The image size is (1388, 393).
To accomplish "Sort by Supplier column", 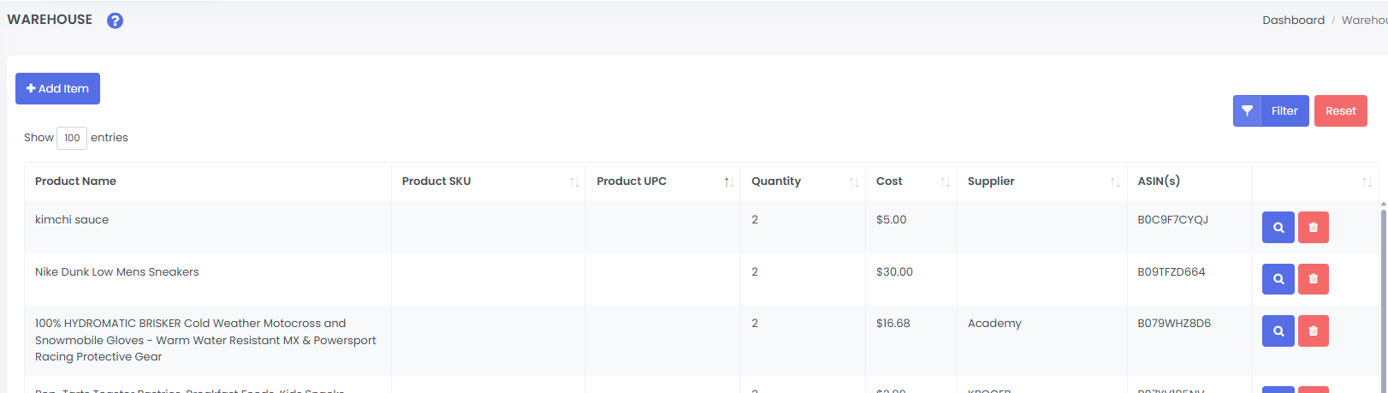I will click(x=1041, y=182).
